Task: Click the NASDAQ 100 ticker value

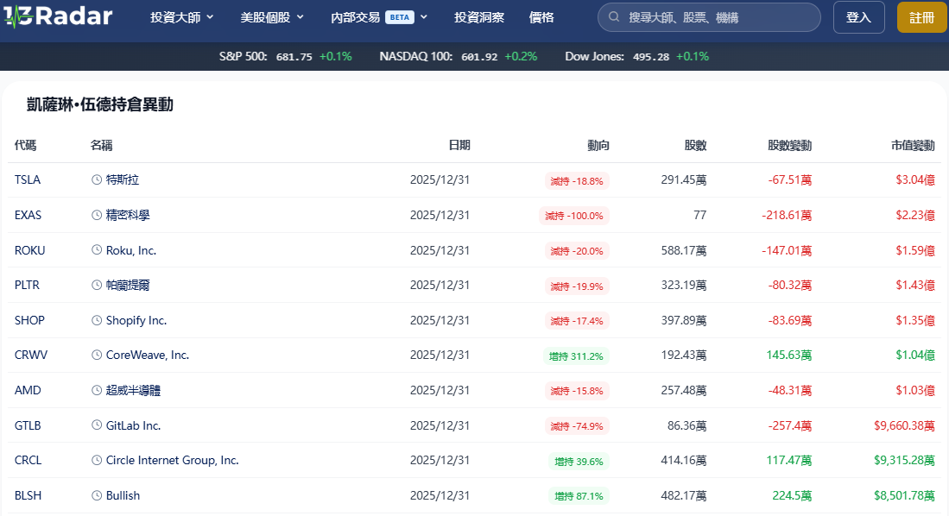Action: click(479, 56)
